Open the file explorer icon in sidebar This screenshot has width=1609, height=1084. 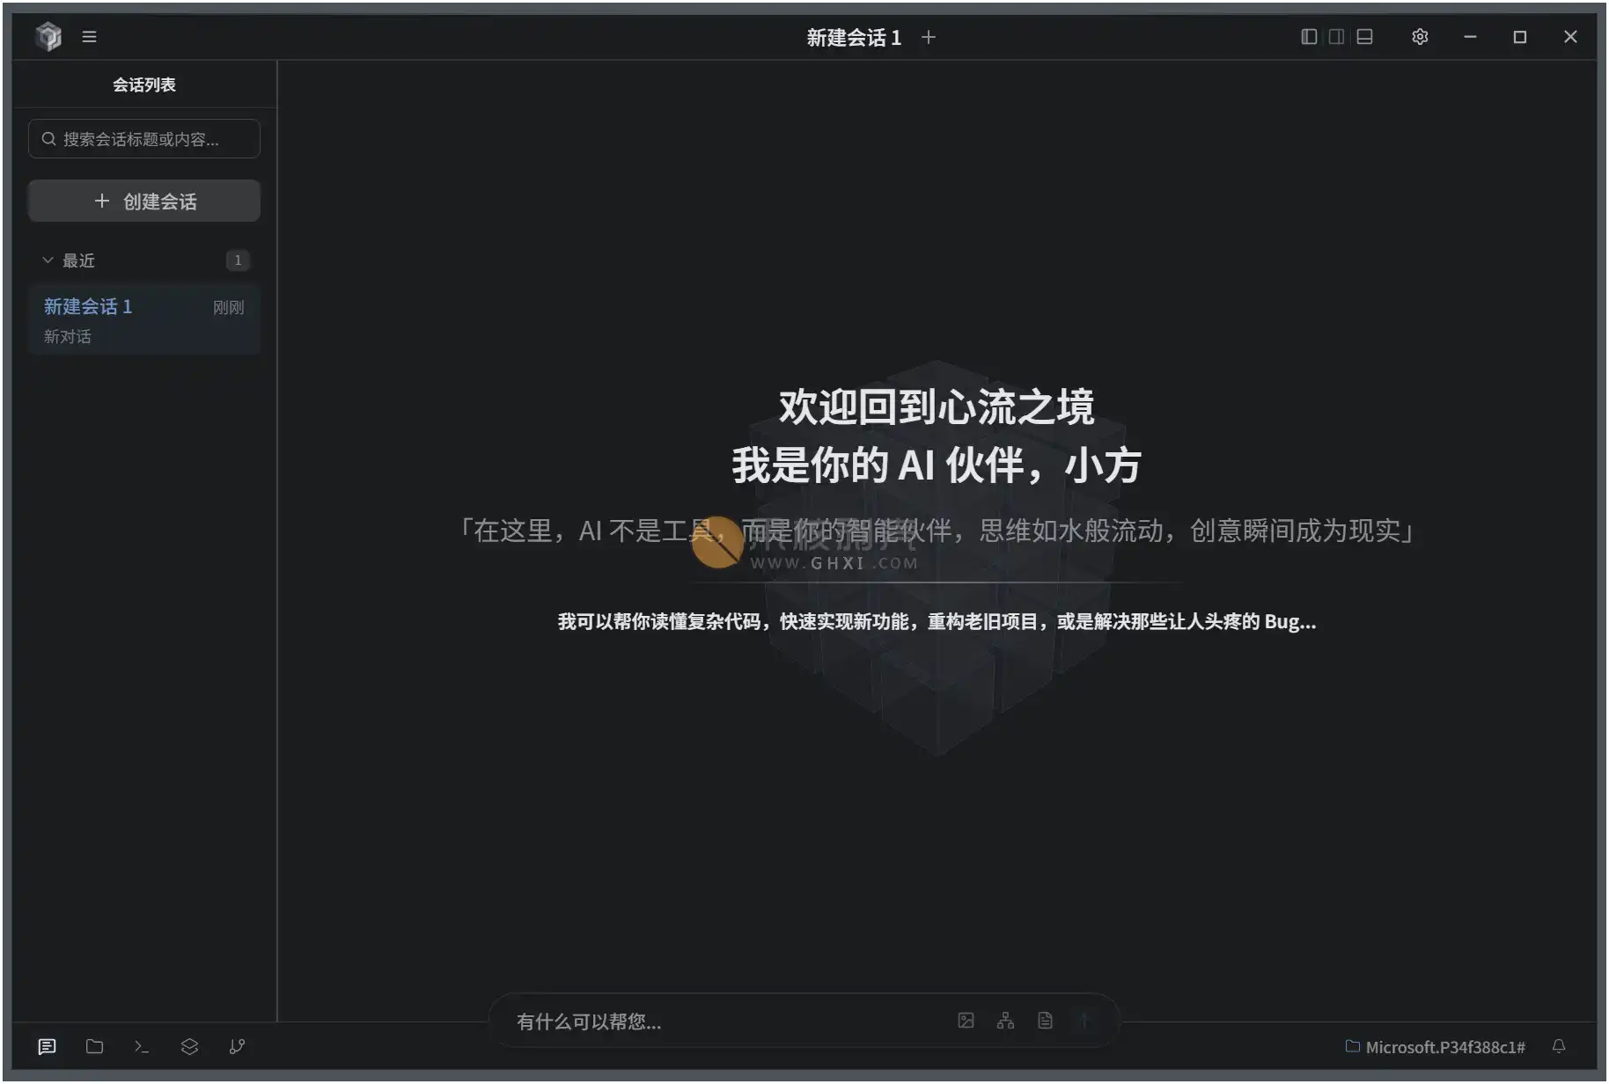pos(94,1046)
